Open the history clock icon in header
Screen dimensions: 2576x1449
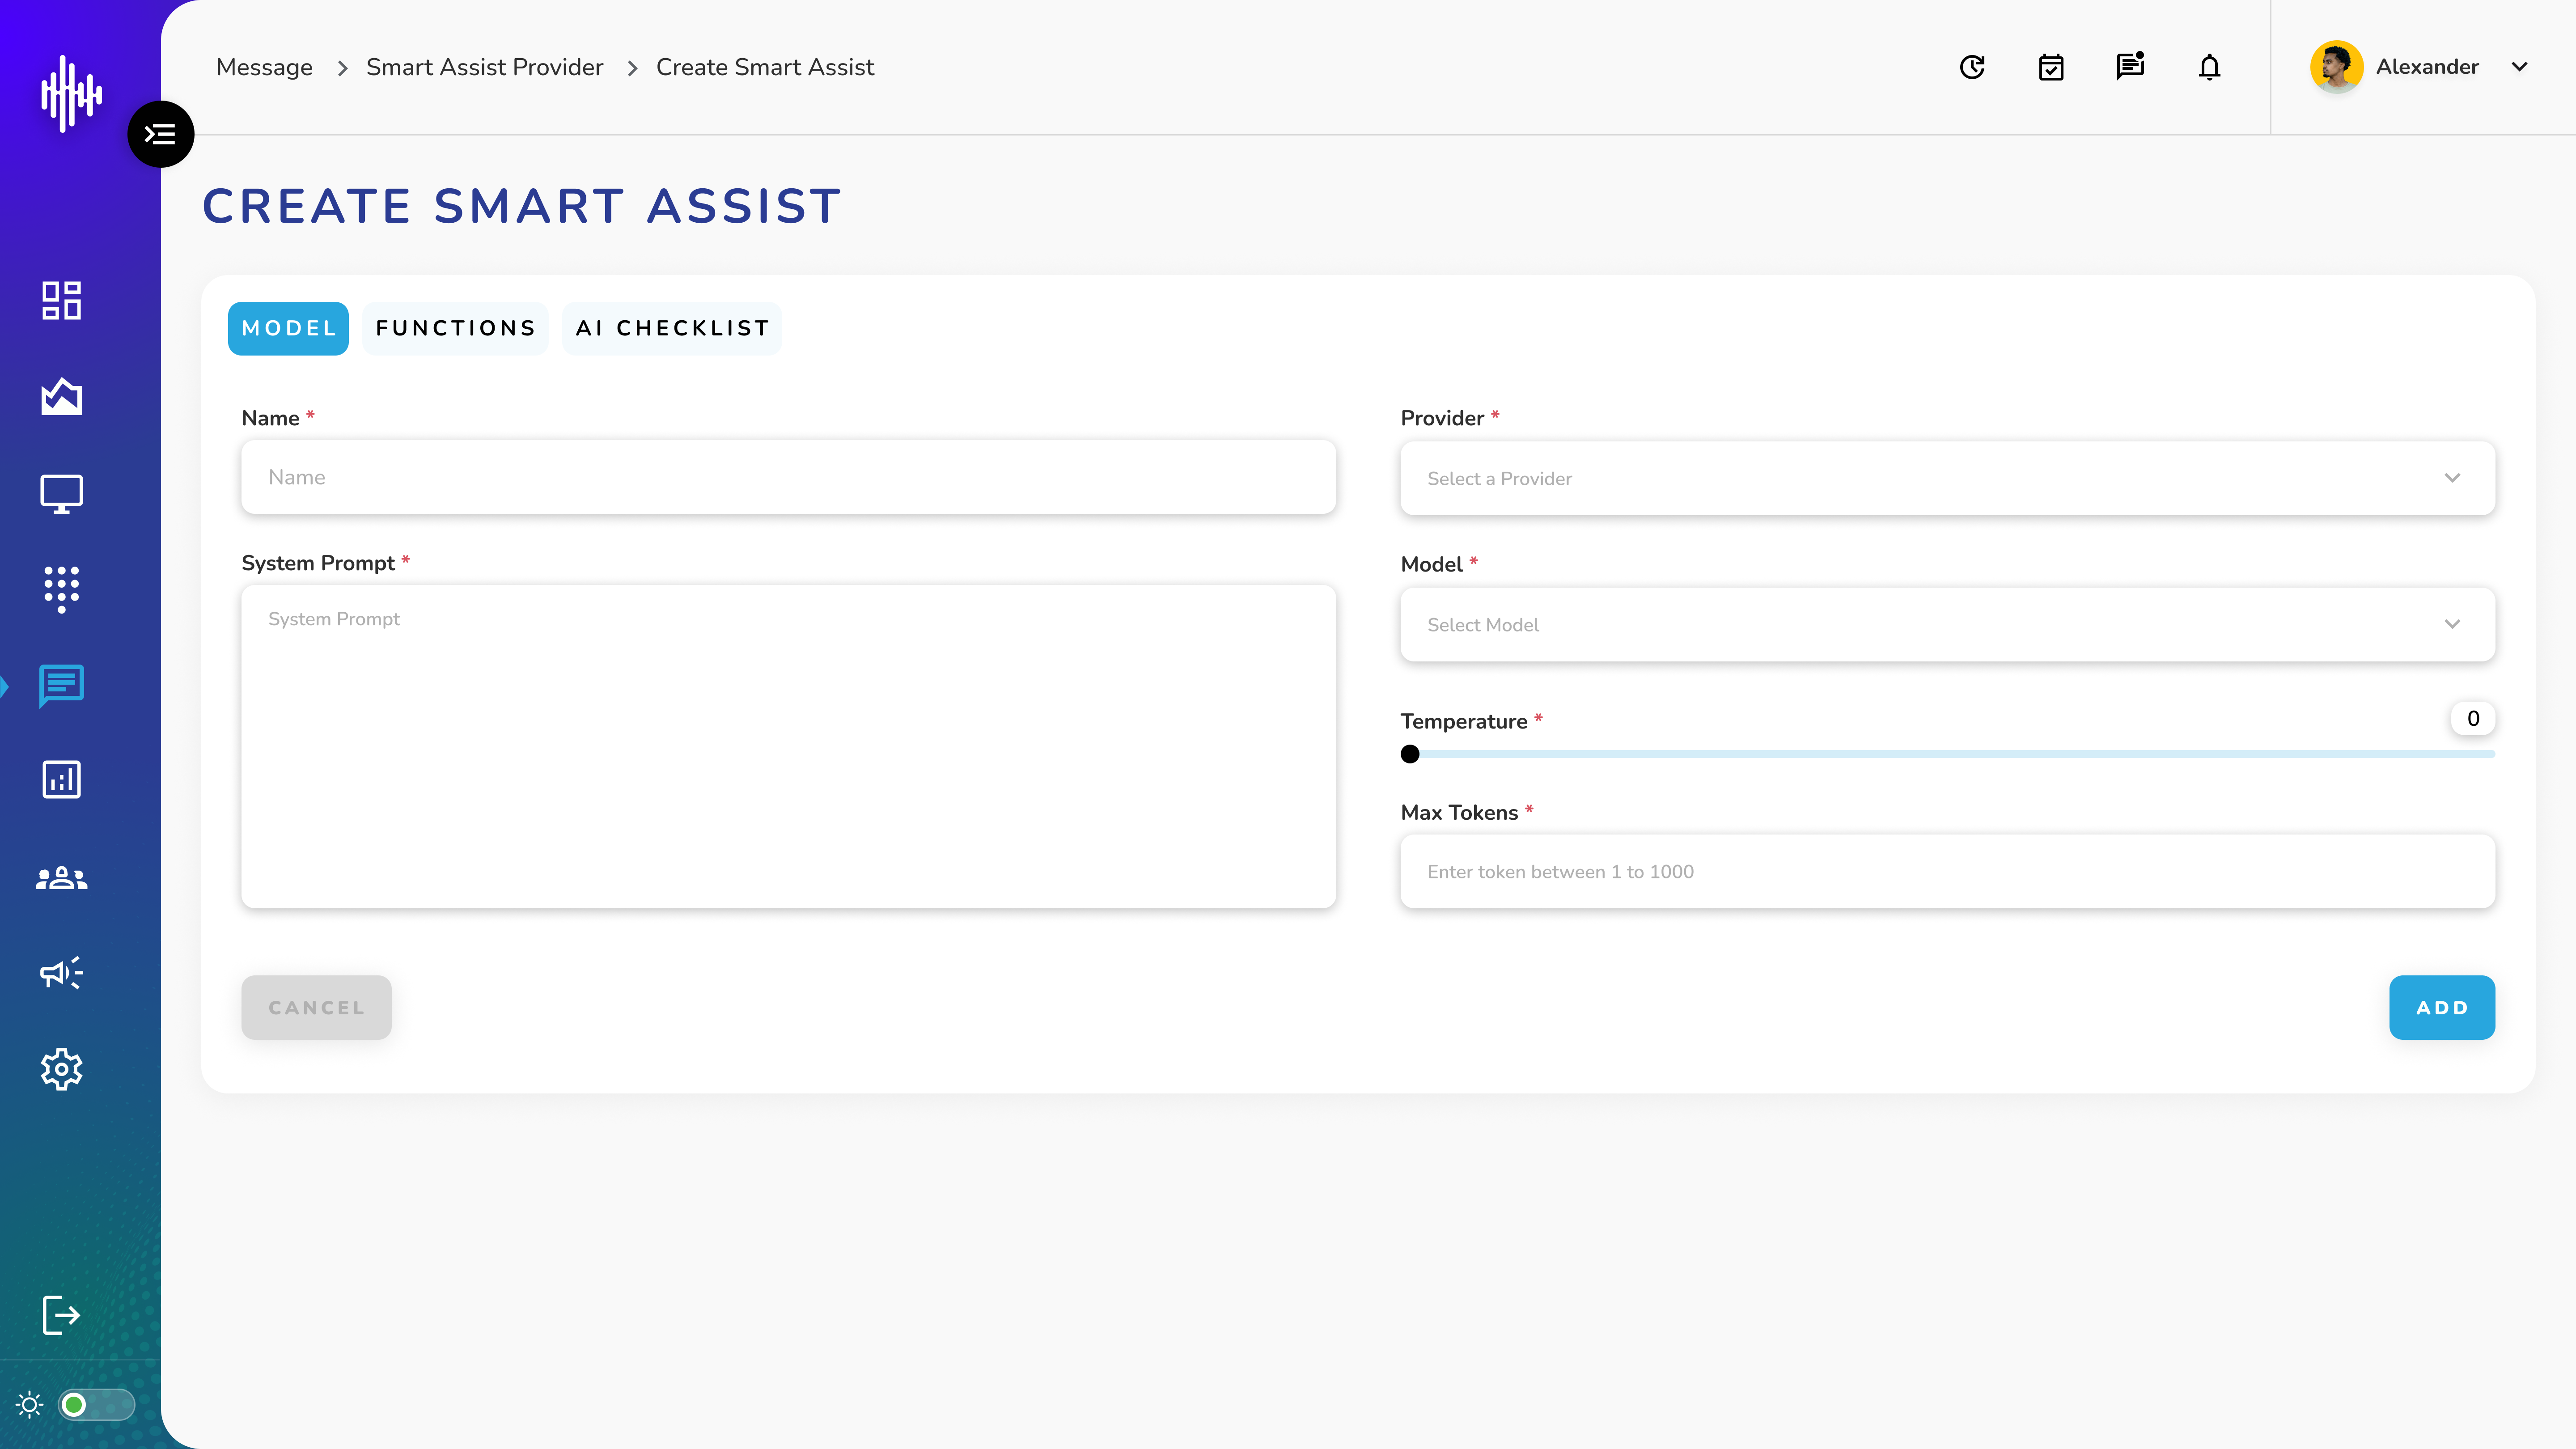[x=1972, y=67]
